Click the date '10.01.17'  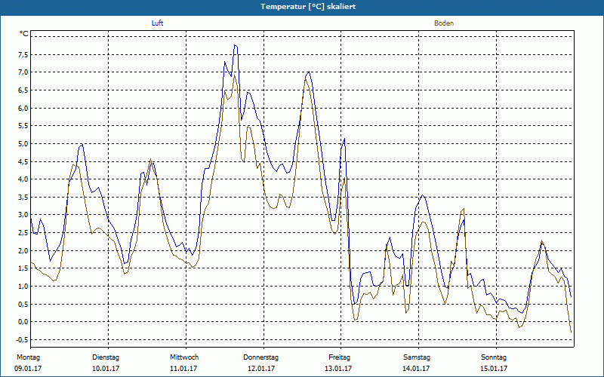point(106,369)
